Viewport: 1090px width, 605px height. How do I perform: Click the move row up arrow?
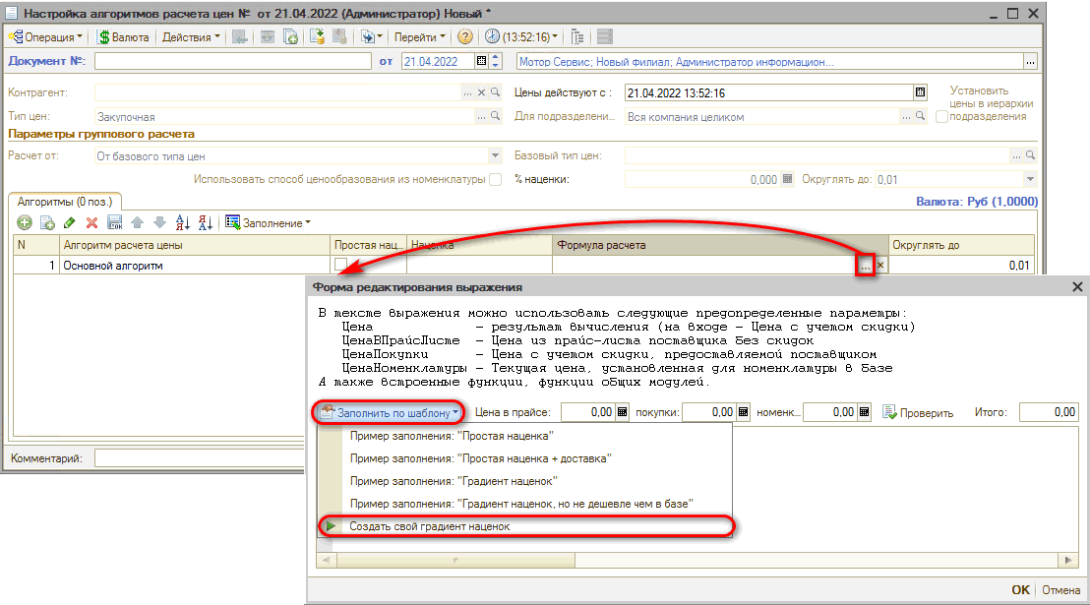(x=137, y=222)
